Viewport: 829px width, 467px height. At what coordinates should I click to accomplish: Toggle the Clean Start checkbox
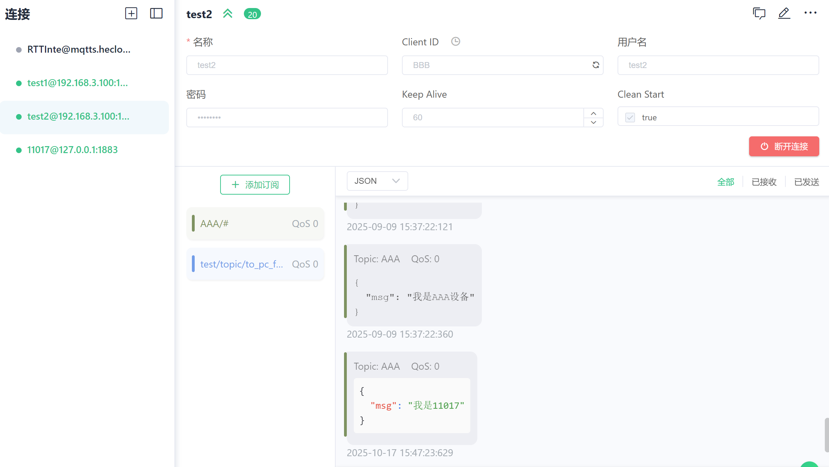630,118
